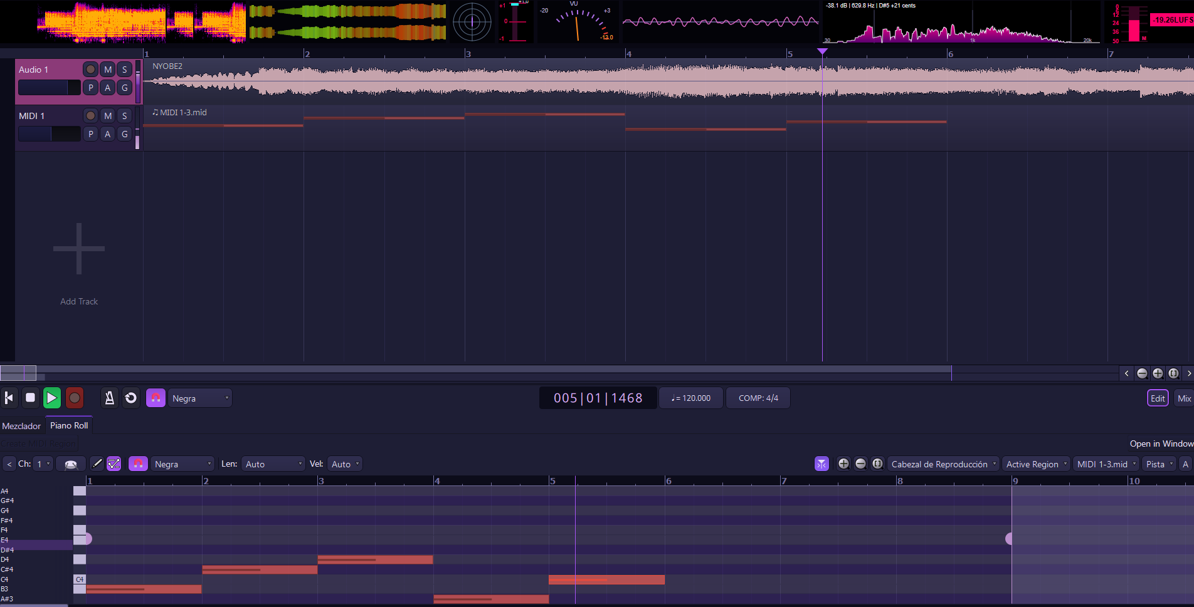Toggle the purple filter icon in piano roll toolbar
The image size is (1194, 607).
822,464
